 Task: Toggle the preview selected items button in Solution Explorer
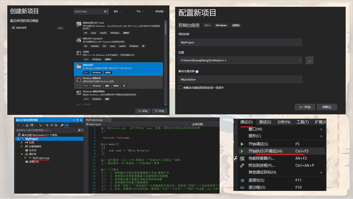tap(66, 125)
